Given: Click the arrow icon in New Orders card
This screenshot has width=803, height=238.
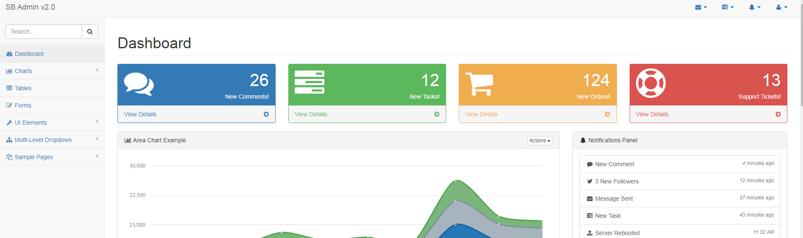Looking at the screenshot, I should coord(607,114).
